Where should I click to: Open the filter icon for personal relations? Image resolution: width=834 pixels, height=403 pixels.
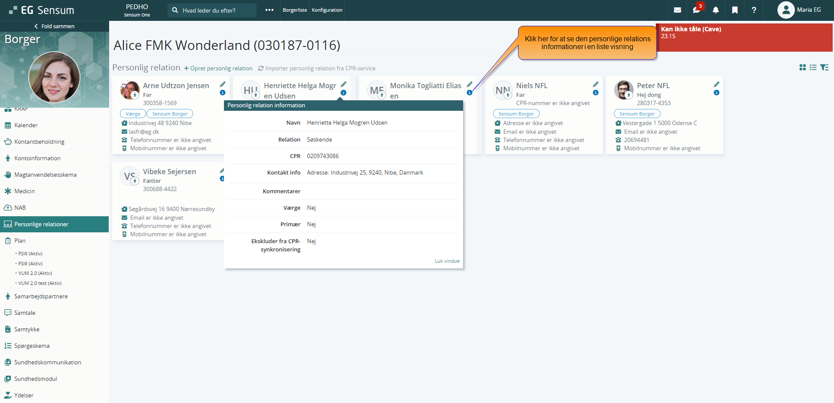click(824, 67)
